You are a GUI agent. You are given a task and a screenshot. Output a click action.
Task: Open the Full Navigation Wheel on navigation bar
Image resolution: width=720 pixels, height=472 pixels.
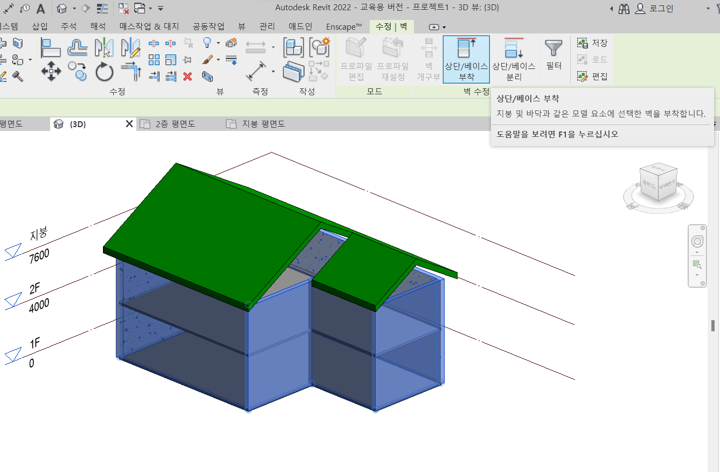click(x=697, y=241)
